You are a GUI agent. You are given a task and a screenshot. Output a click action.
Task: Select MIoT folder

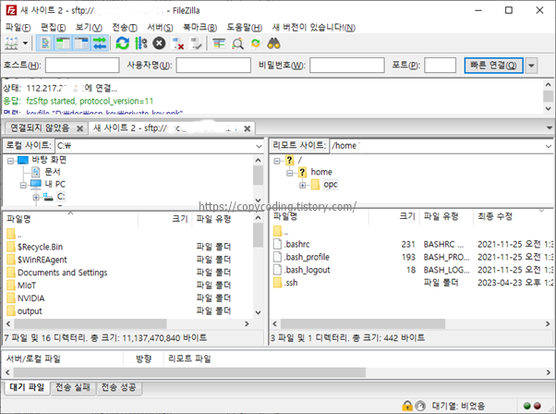(27, 286)
